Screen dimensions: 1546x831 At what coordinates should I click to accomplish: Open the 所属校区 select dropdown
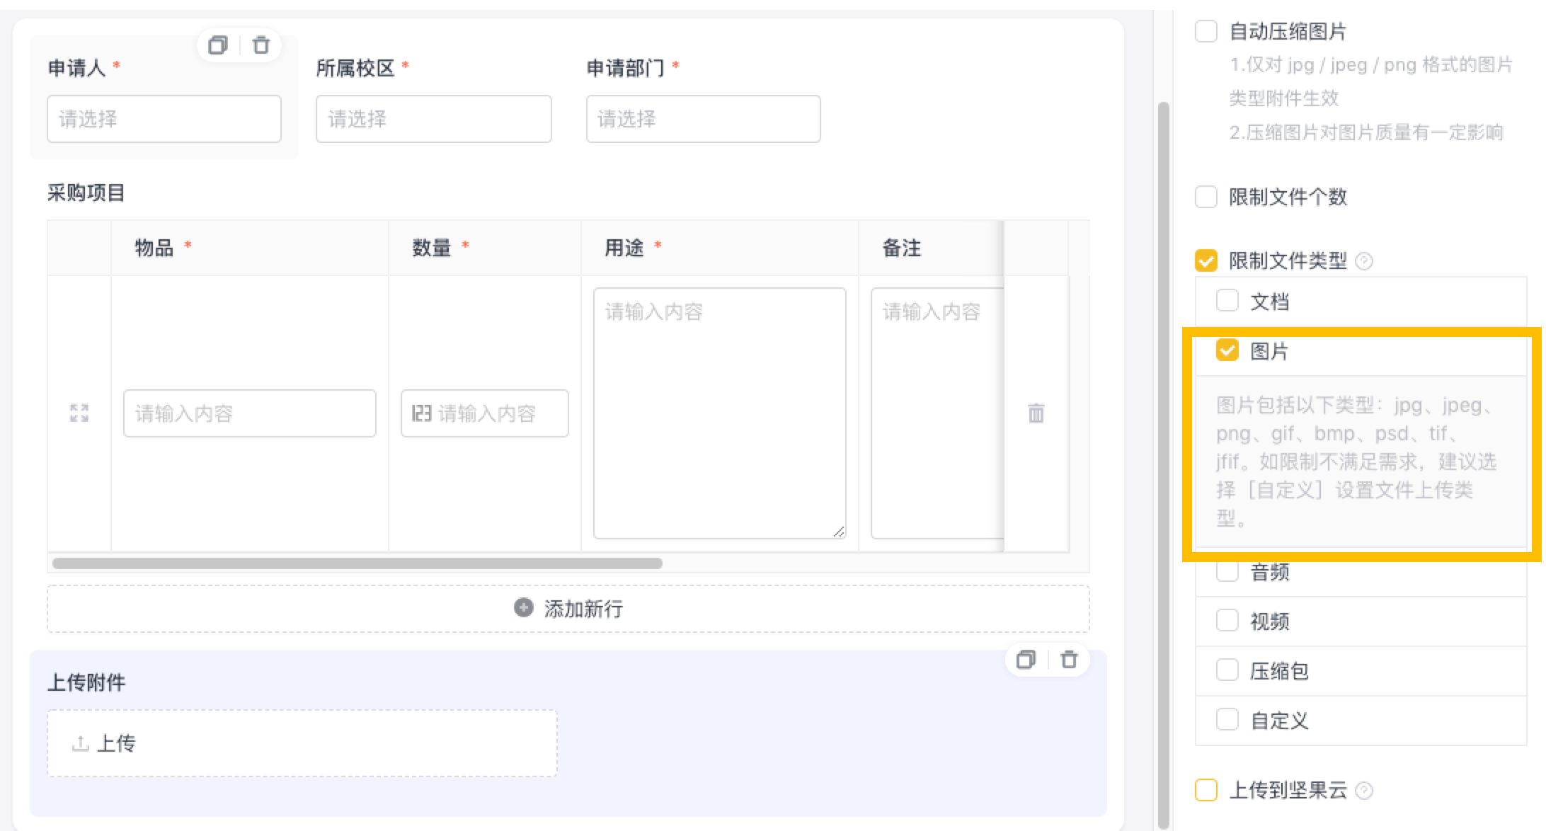click(x=433, y=119)
